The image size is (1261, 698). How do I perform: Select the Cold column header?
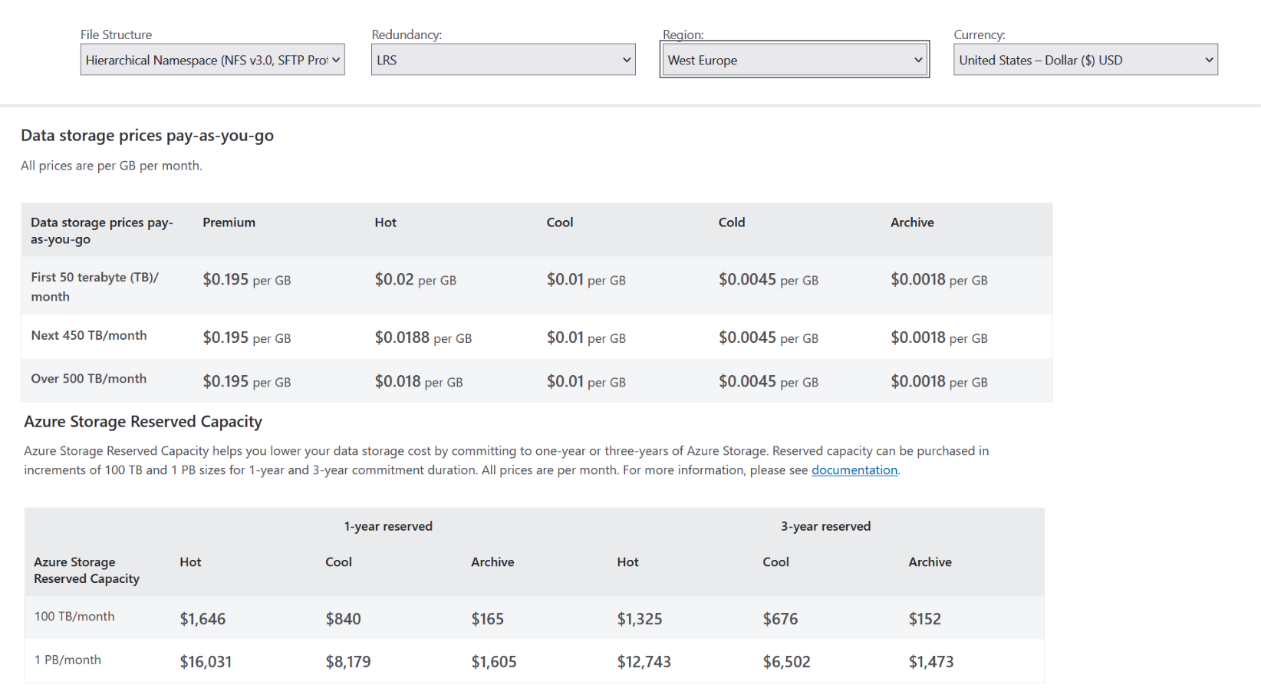[731, 222]
